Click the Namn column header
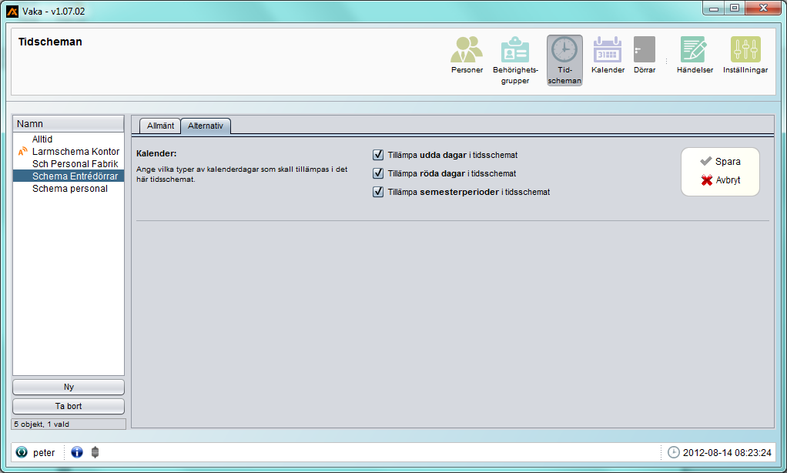The height and width of the screenshot is (473, 787). click(69, 124)
